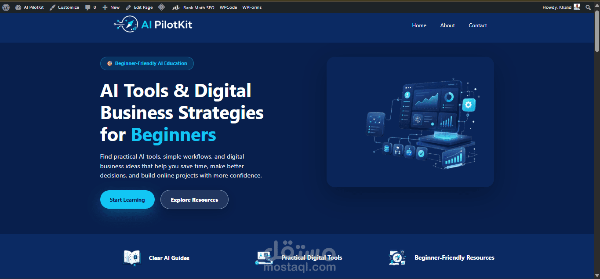Click the Beginner-Friendly Resources icon
This screenshot has height=279, width=600.
(397, 257)
